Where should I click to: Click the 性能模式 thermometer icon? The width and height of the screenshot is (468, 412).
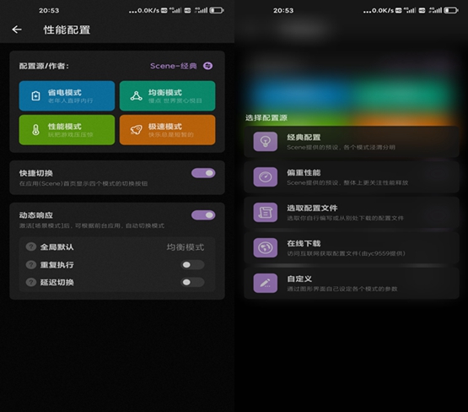click(x=35, y=130)
